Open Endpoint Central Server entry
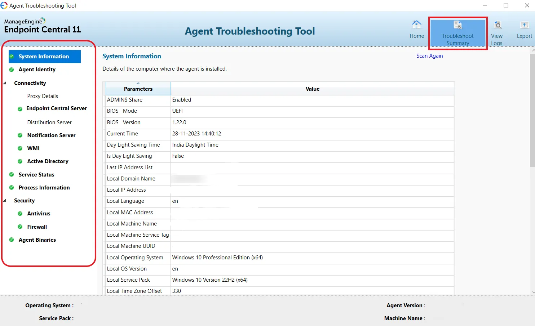The width and height of the screenshot is (535, 326). (57, 108)
